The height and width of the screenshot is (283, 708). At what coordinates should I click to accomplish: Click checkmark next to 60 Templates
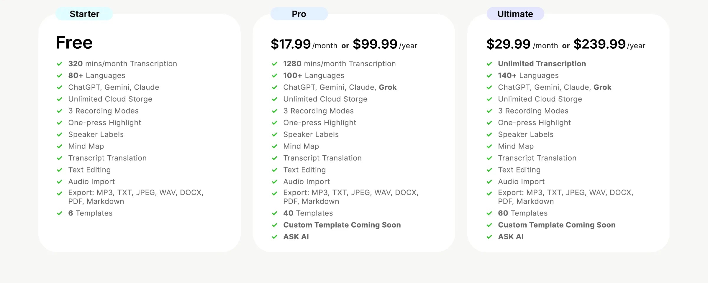489,213
